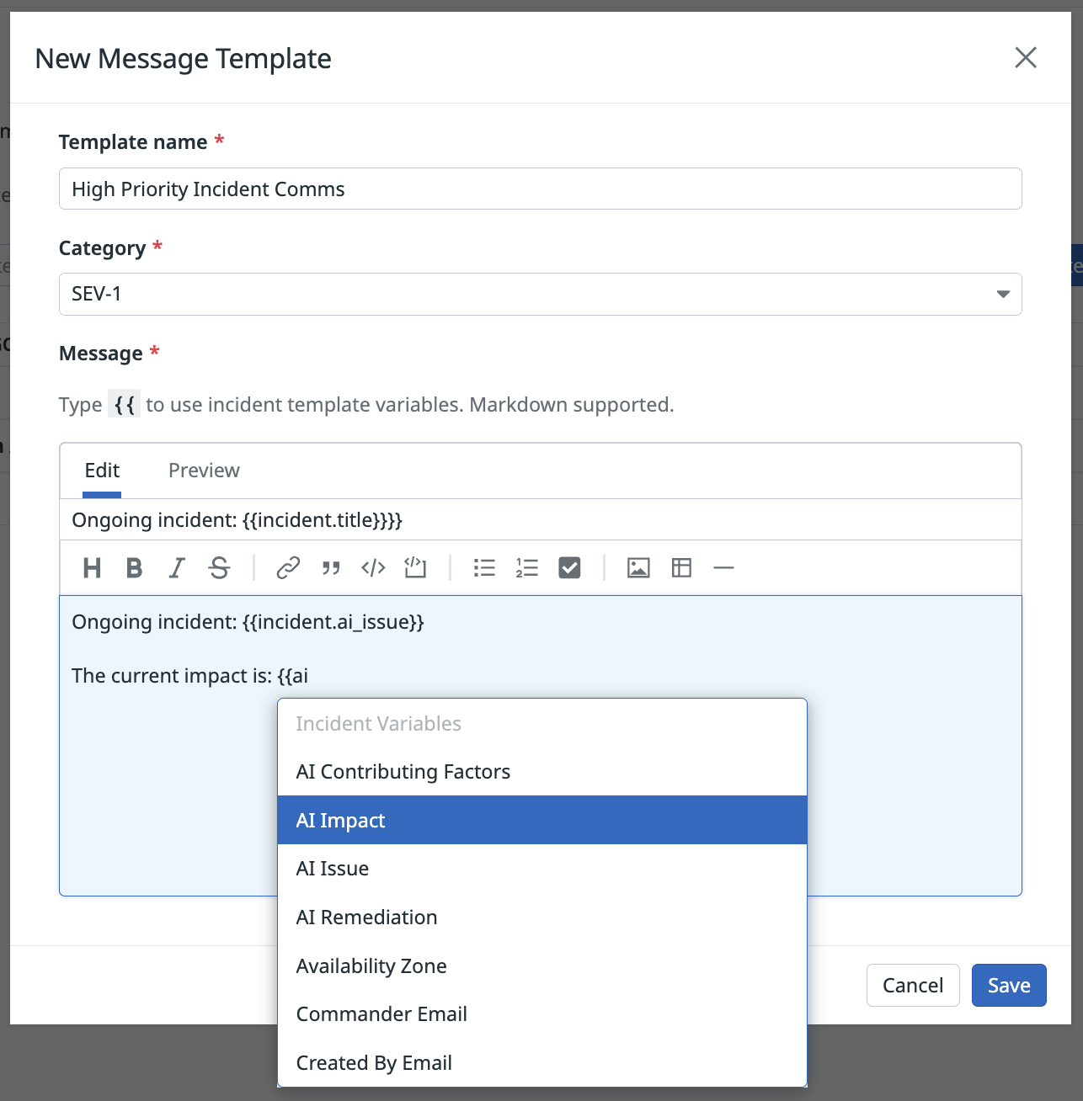Screen dimensions: 1083x1101
Task: Insert a code block
Action: pyautogui.click(x=415, y=568)
